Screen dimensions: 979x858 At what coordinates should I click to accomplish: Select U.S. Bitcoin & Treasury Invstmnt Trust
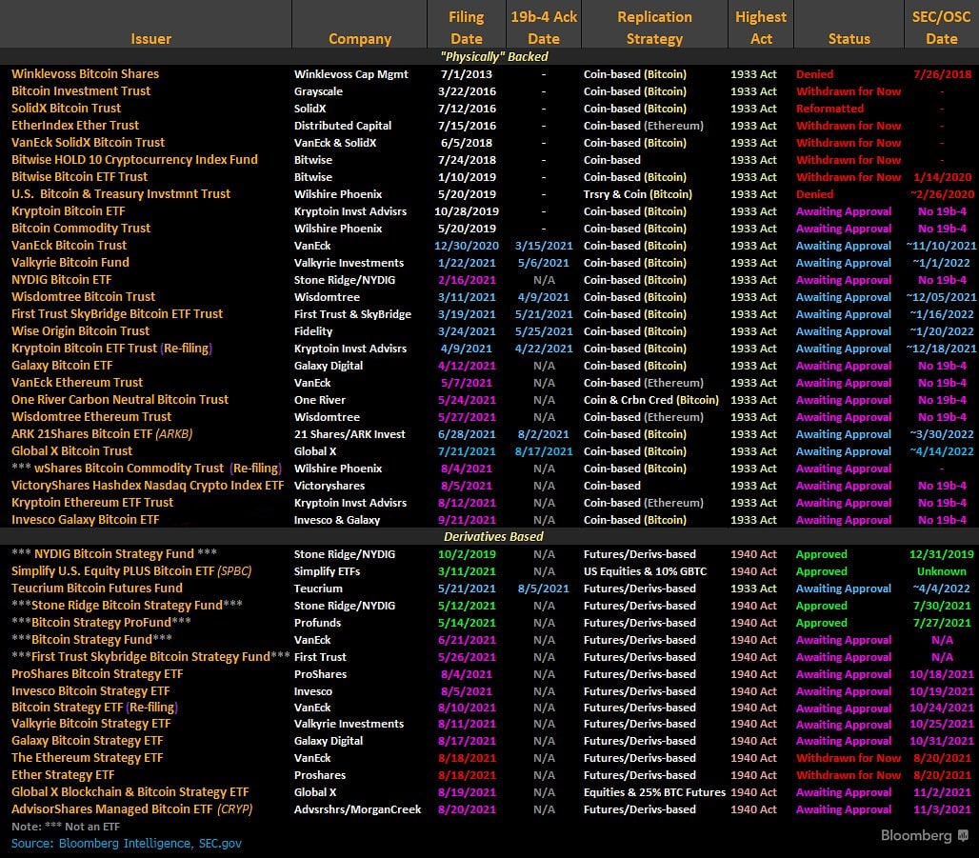tap(121, 194)
